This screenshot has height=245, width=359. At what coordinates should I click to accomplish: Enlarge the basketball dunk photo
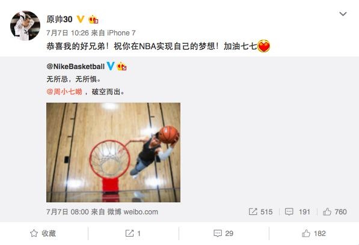click(113, 153)
